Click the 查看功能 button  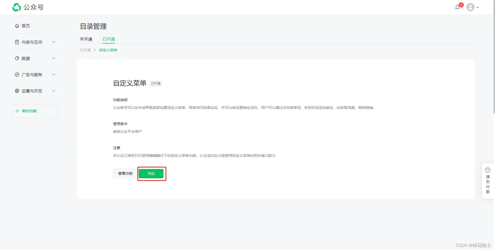pyautogui.click(x=125, y=173)
